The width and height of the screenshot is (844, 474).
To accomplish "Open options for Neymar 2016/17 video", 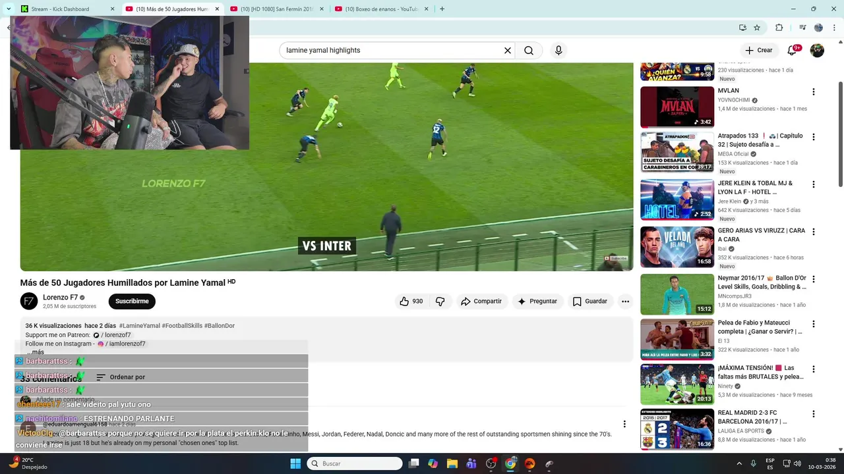I will point(813,279).
